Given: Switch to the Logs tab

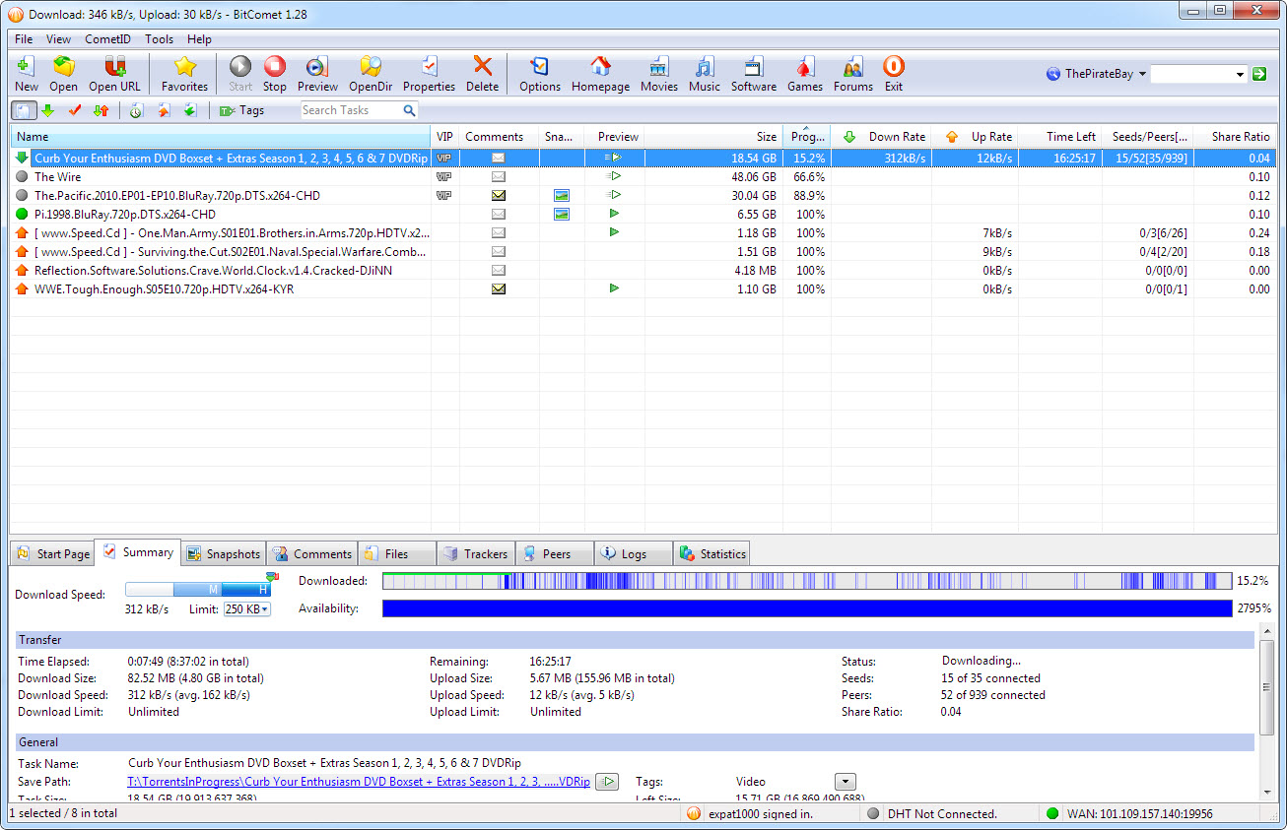Looking at the screenshot, I should [x=634, y=554].
